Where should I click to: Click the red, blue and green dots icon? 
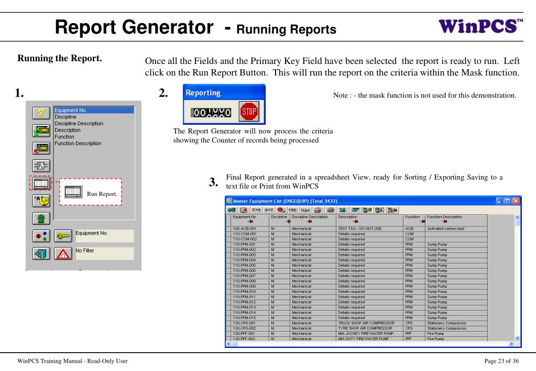point(41,236)
